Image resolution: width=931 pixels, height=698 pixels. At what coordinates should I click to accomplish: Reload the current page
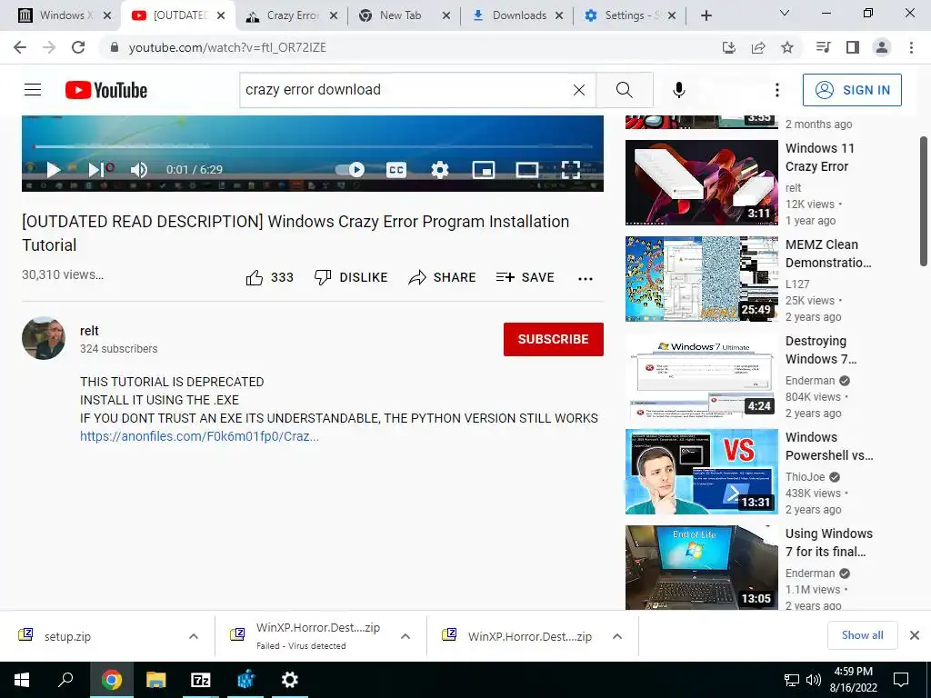click(78, 47)
